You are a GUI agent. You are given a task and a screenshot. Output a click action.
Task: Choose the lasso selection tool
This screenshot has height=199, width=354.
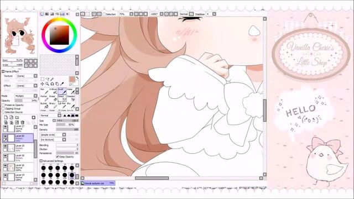[x=47, y=79]
